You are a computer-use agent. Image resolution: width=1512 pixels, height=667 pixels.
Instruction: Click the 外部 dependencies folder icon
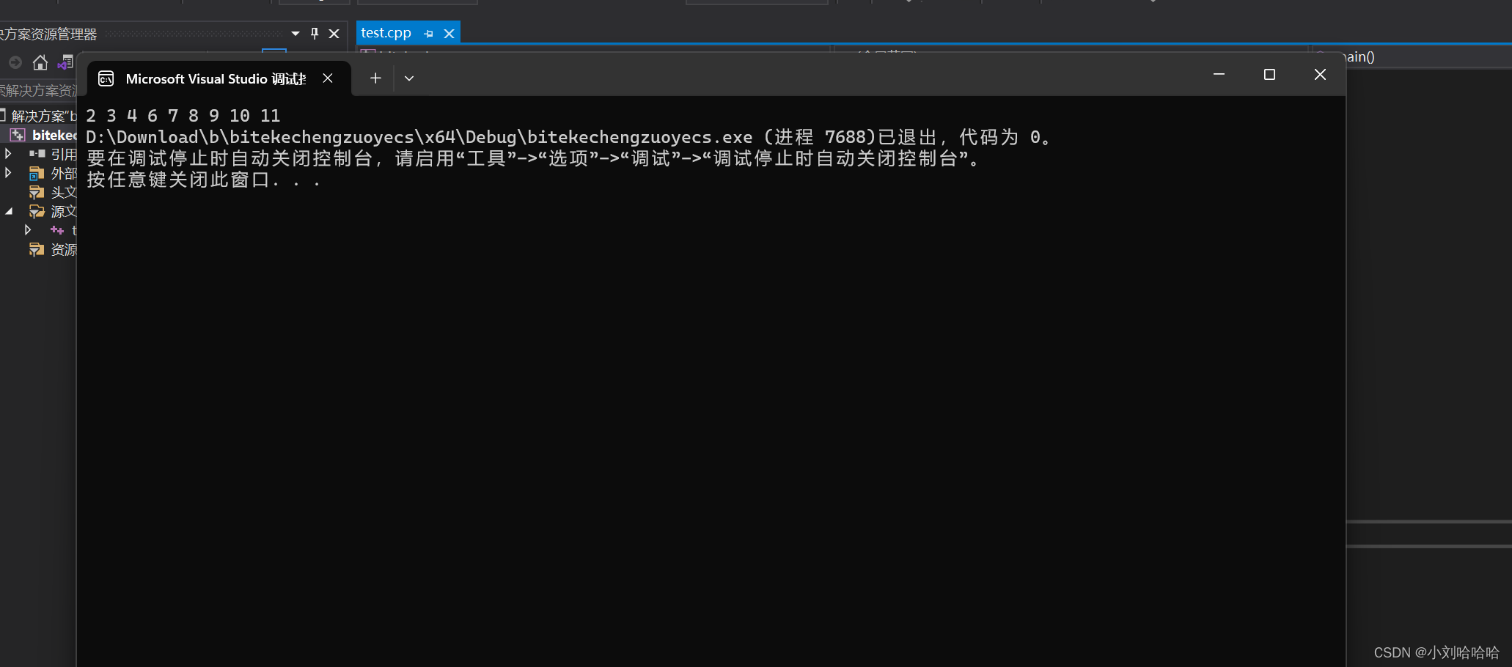[37, 173]
